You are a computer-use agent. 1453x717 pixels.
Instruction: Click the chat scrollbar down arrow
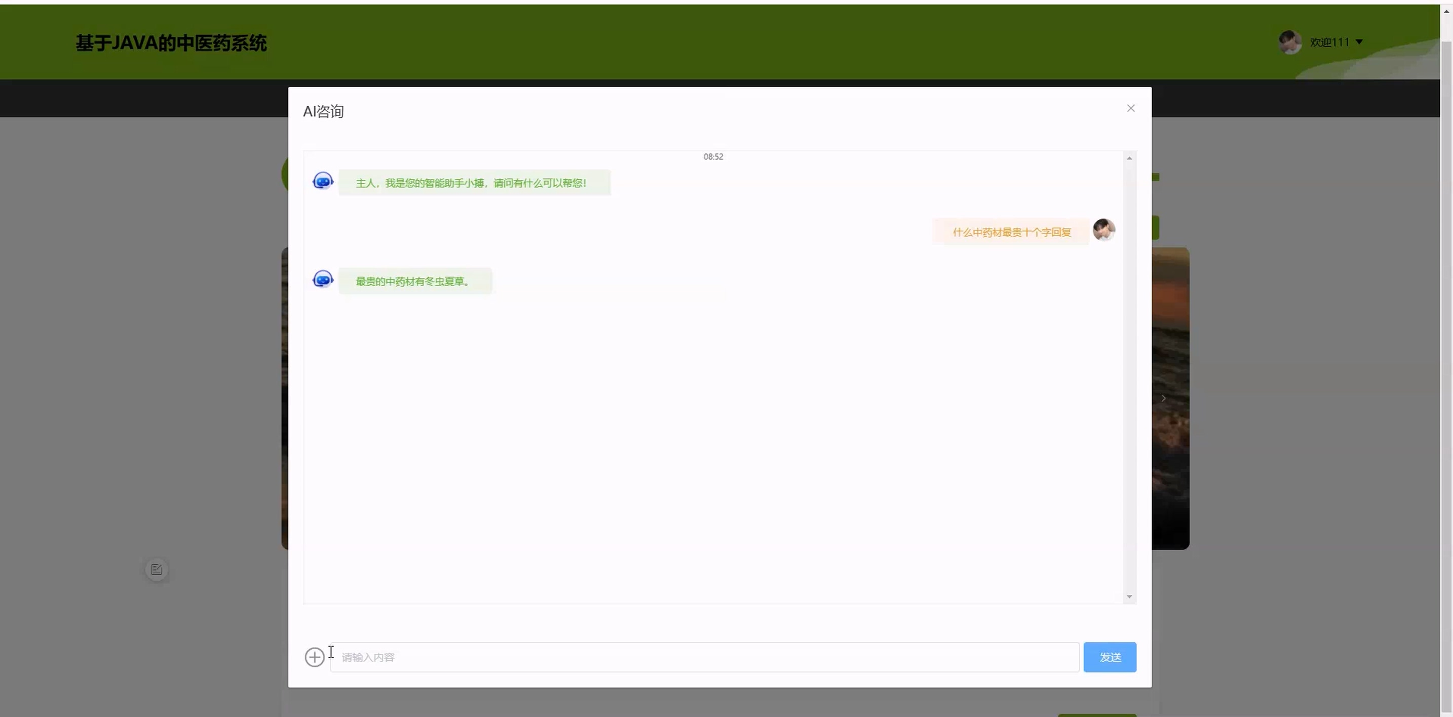[1129, 596]
